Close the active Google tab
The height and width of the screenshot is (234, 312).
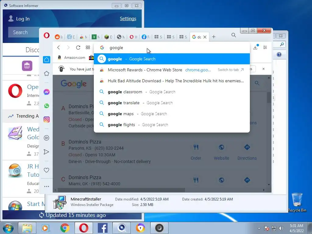coord(205,37)
